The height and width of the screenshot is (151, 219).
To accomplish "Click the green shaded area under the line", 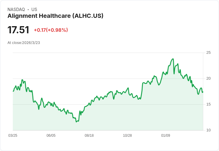I will tap(119, 116).
